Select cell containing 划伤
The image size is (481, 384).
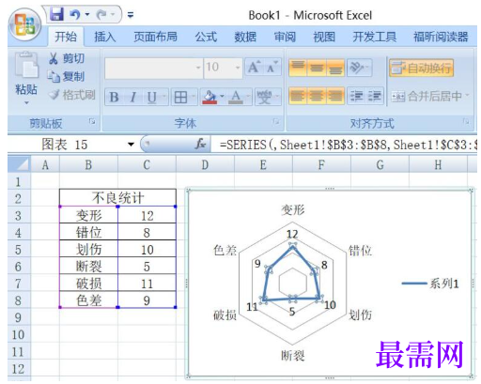(x=88, y=249)
